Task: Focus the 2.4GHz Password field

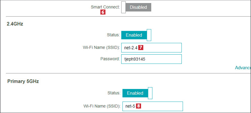Action: 151,59
